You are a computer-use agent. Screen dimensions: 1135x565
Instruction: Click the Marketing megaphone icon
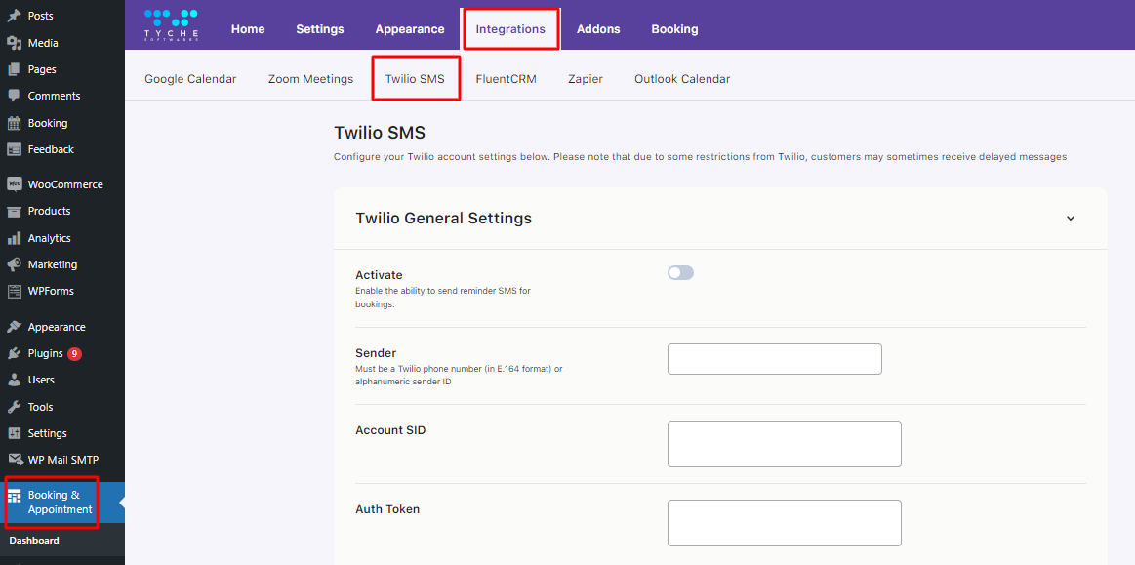(15, 263)
